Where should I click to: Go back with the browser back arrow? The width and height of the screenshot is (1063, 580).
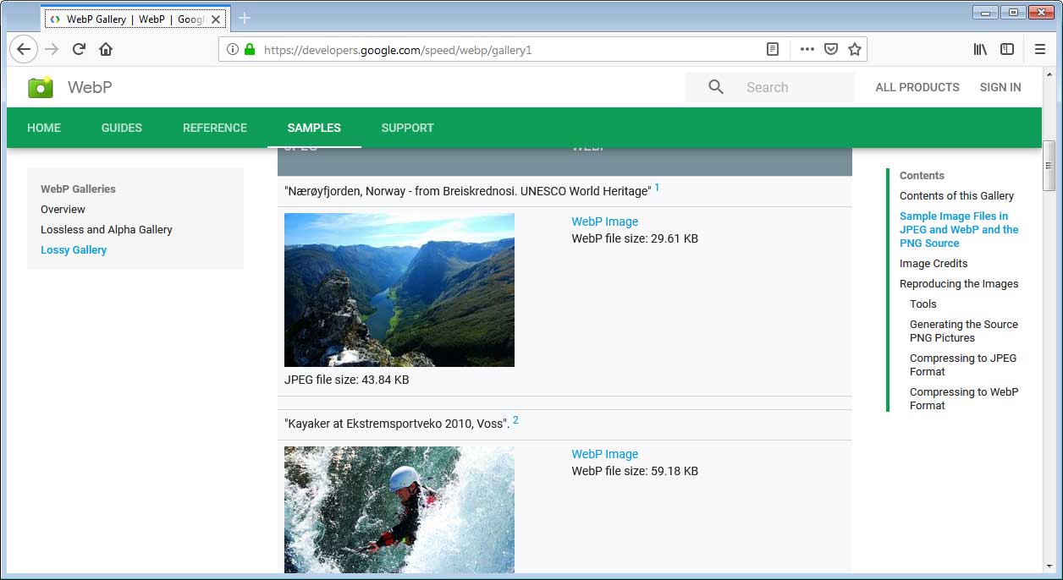click(x=24, y=49)
